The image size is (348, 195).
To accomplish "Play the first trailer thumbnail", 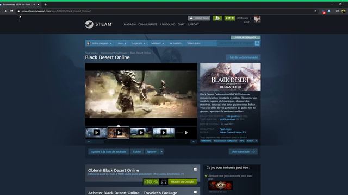I will [96, 132].
